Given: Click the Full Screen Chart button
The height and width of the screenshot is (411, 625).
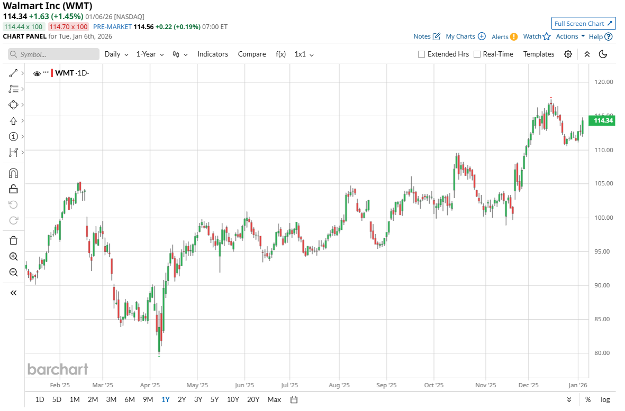Looking at the screenshot, I should [x=583, y=23].
